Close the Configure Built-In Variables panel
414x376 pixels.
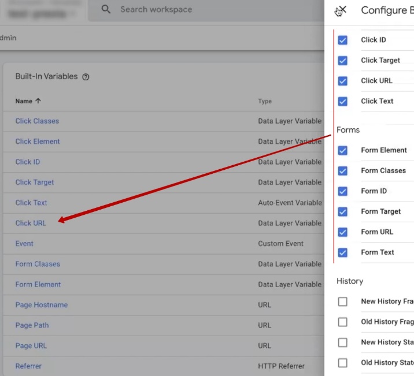click(x=342, y=10)
